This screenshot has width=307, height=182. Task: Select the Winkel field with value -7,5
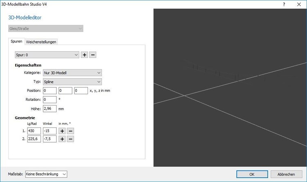[x=50, y=139]
